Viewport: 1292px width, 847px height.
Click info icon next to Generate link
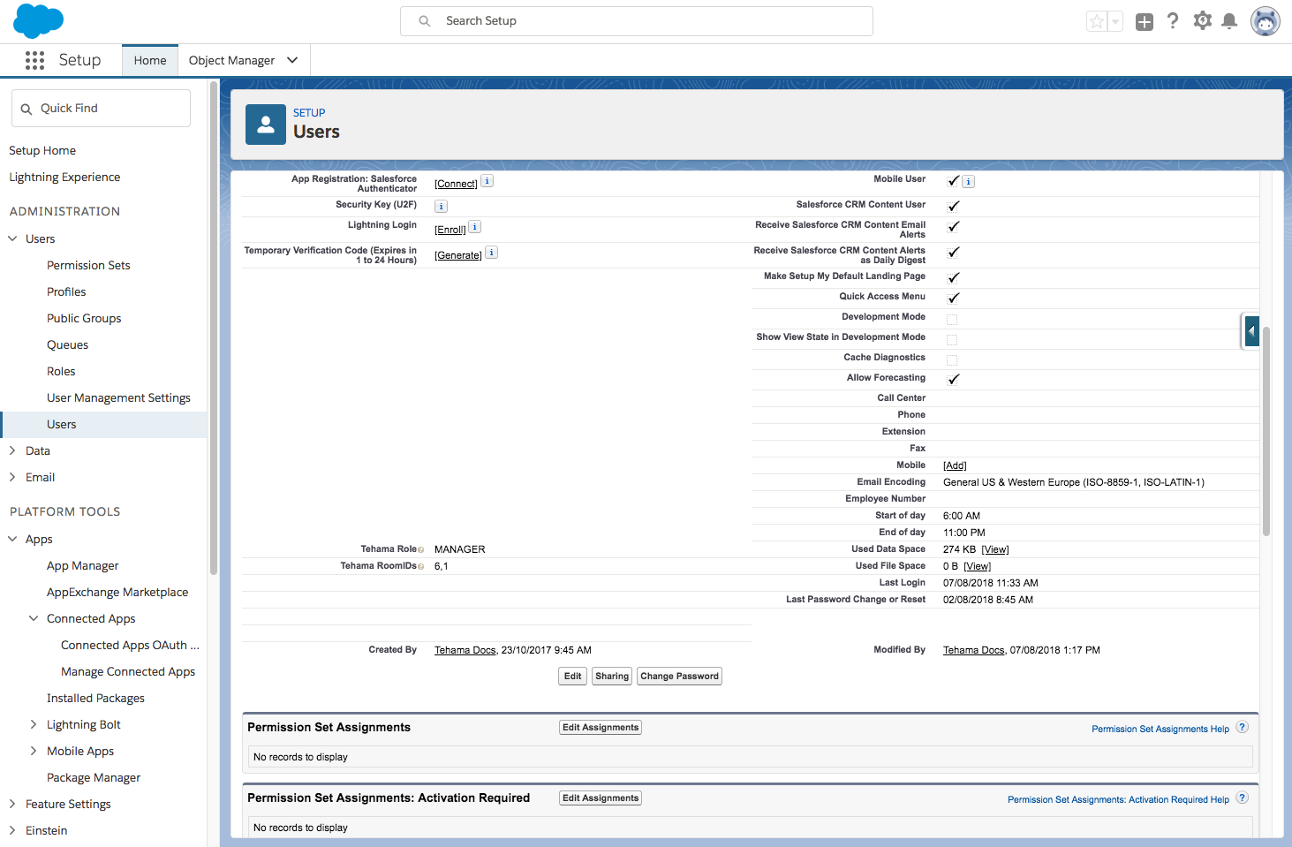(x=492, y=253)
